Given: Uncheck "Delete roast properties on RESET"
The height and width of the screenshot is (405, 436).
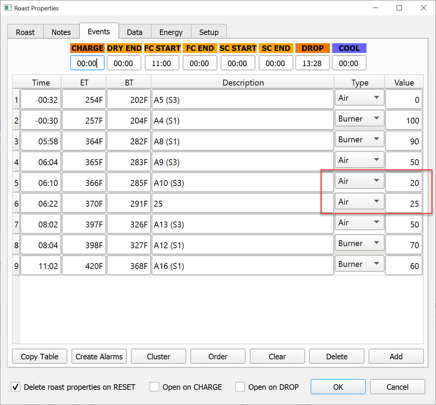Looking at the screenshot, I should coord(15,387).
